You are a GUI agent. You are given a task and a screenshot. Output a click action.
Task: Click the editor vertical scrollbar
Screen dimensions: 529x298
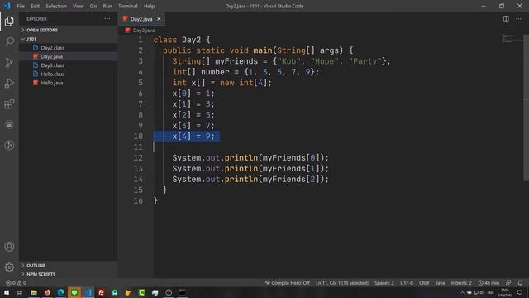527,108
